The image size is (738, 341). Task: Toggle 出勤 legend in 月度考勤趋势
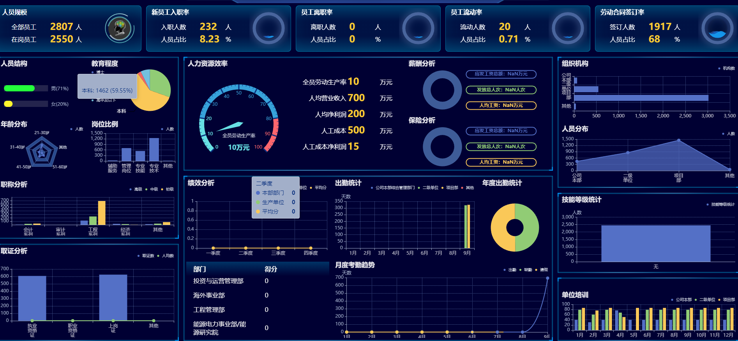pyautogui.click(x=510, y=270)
